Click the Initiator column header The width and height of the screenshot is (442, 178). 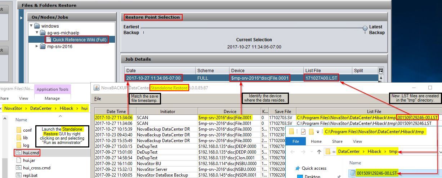point(167,111)
